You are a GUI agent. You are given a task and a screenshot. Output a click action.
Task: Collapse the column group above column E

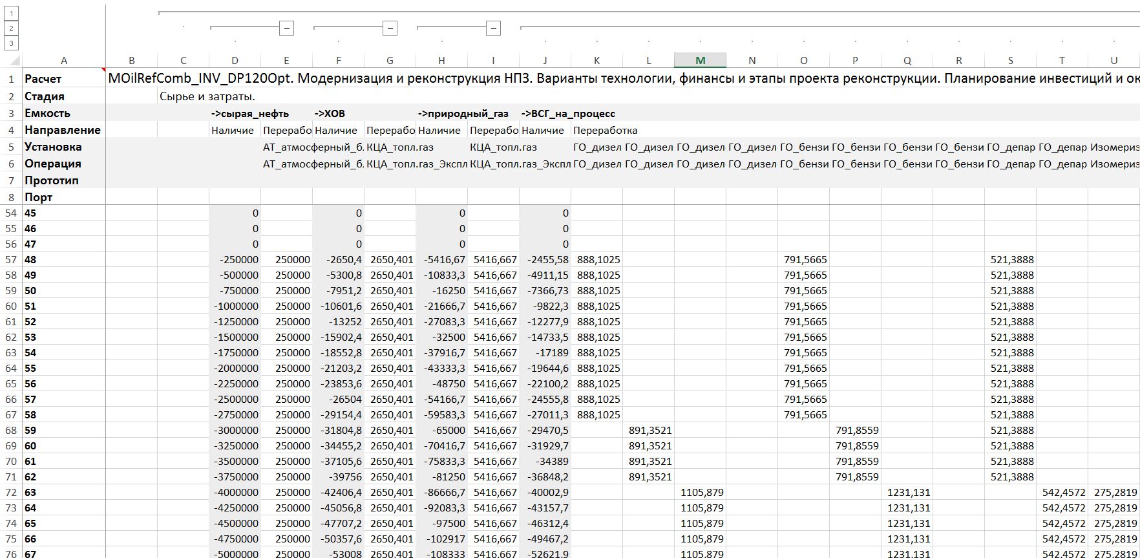tap(287, 28)
